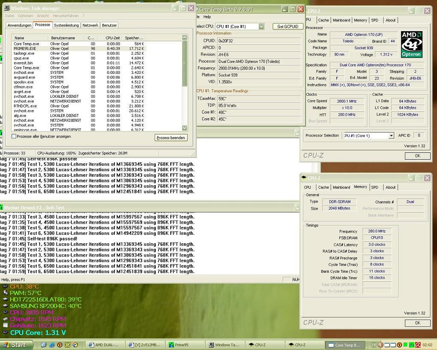The width and height of the screenshot is (437, 350).
Task: Open the Netzwerk tab in Task-Manager
Action: tap(90, 25)
